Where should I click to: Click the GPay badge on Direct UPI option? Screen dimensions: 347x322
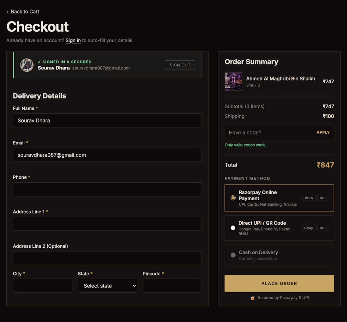click(x=309, y=228)
